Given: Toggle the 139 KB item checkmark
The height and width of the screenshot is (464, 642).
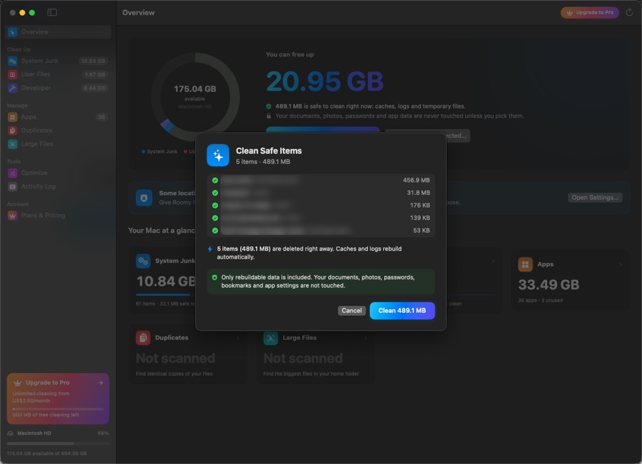Looking at the screenshot, I should click(x=215, y=218).
